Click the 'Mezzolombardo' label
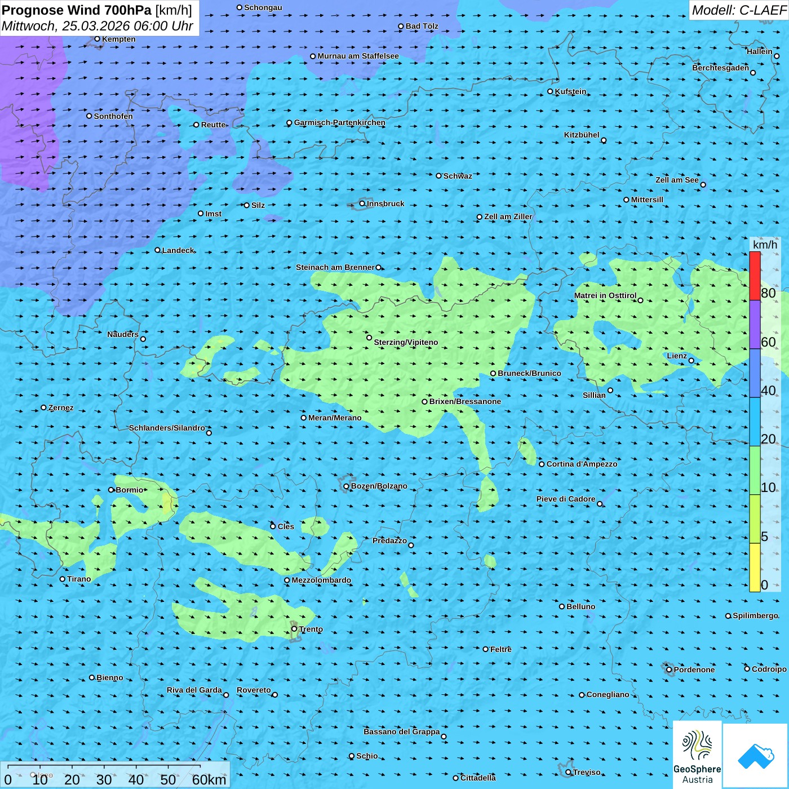789x789 pixels. point(321,580)
